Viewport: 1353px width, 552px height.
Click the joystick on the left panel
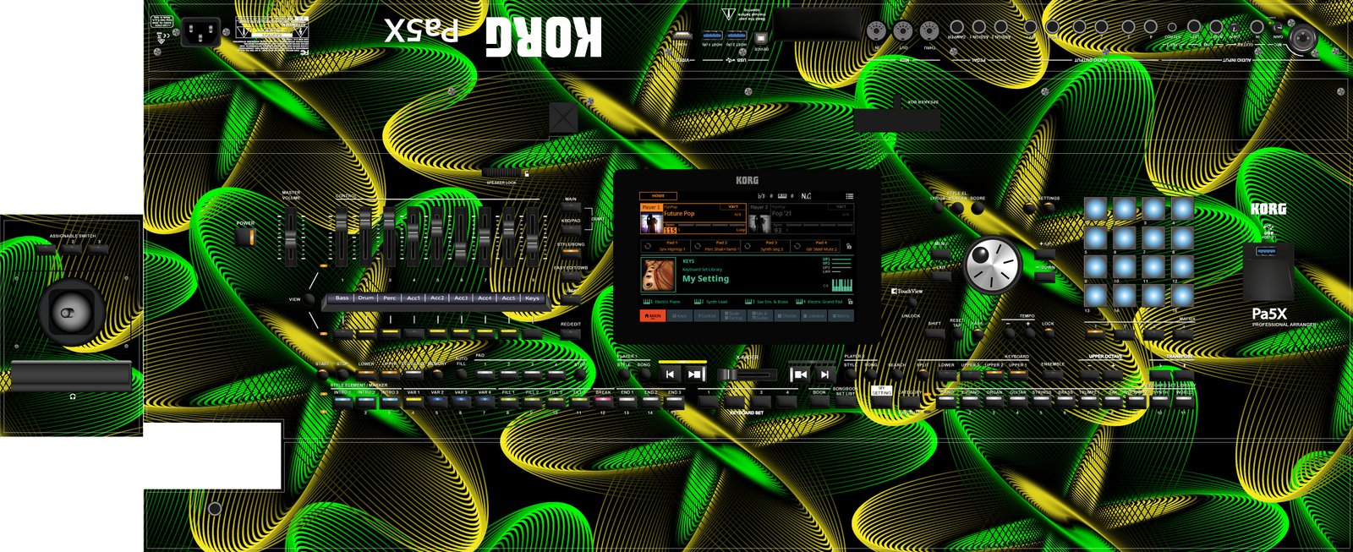coord(68,312)
